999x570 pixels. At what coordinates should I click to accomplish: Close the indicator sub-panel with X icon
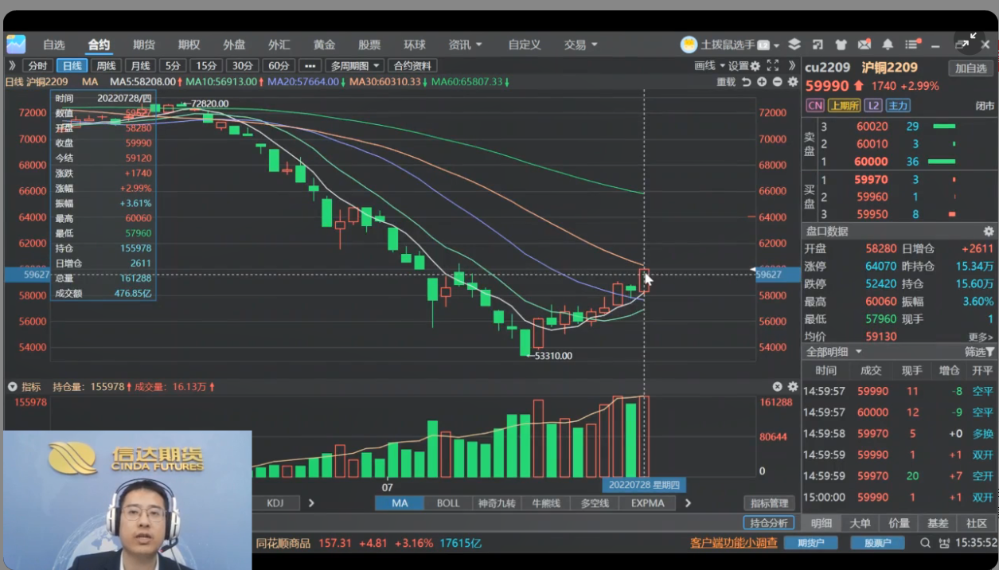point(778,387)
